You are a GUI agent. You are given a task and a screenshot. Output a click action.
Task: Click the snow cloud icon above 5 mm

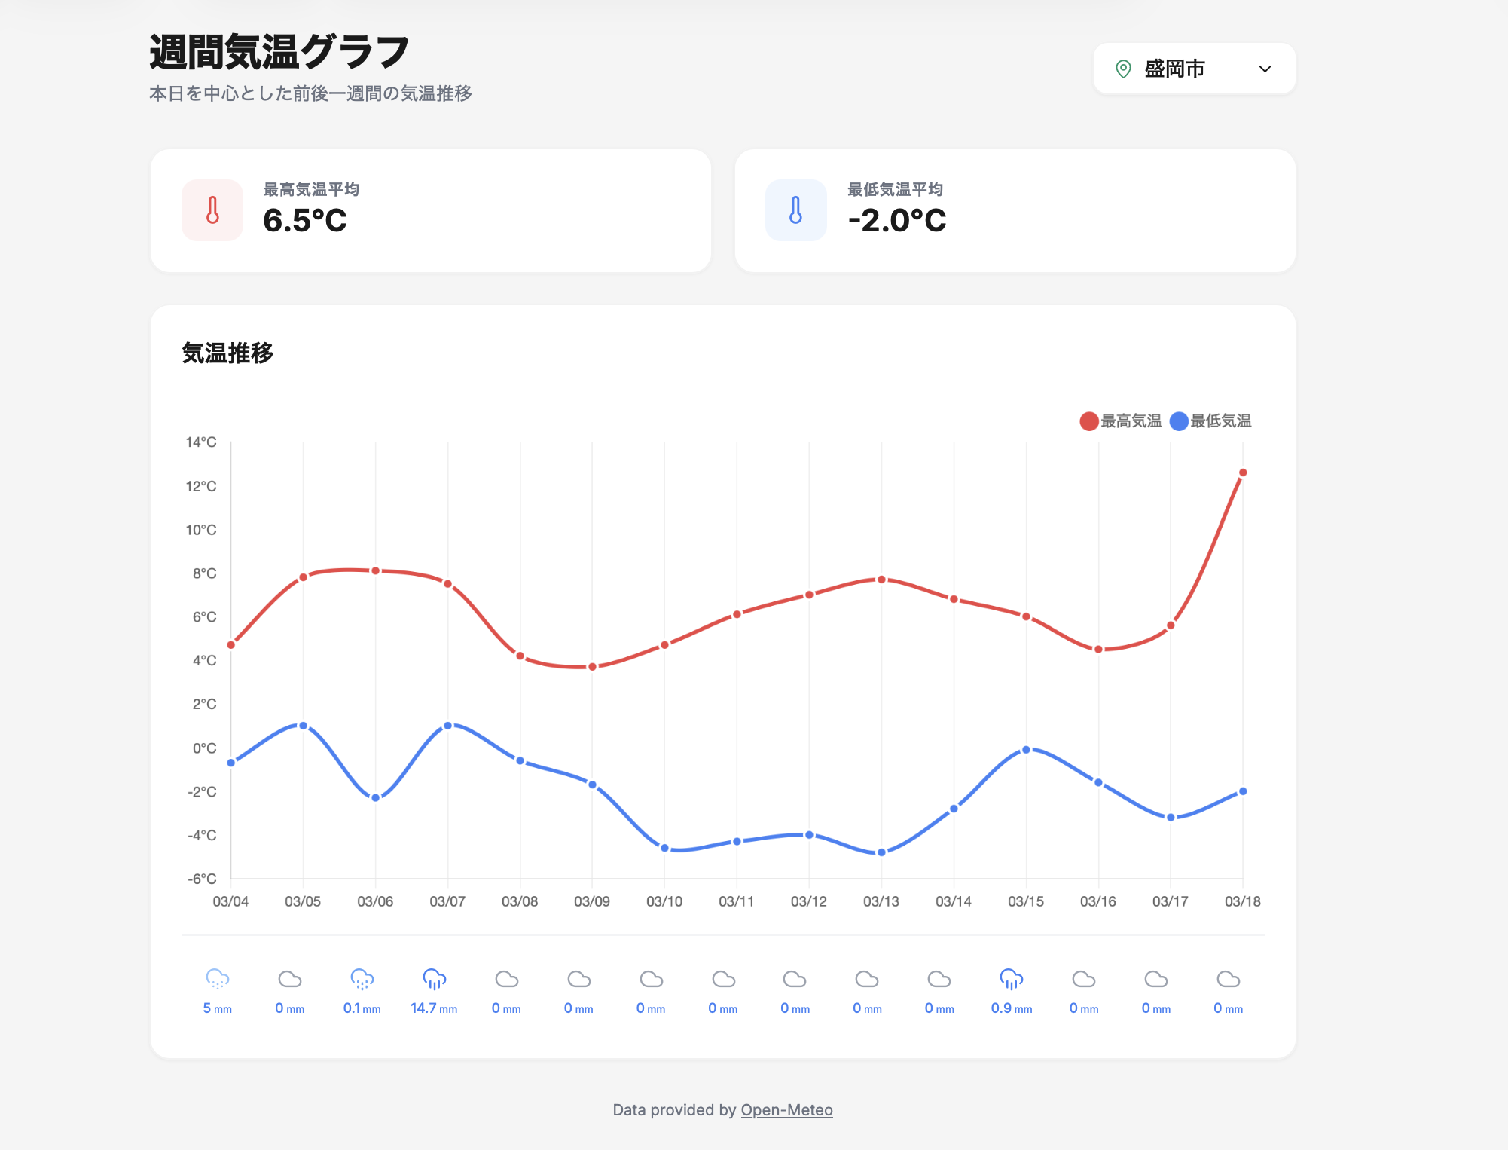click(217, 979)
